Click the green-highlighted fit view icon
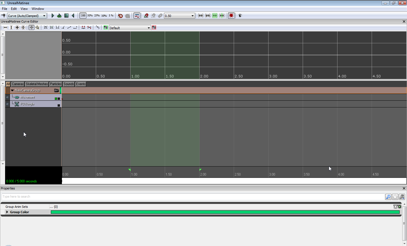The width and height of the screenshot is (407, 246). click(x=215, y=16)
